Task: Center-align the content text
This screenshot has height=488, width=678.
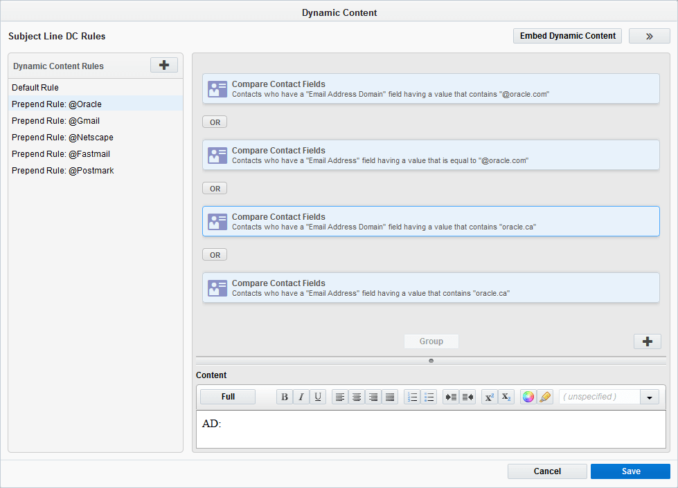Action: 357,397
